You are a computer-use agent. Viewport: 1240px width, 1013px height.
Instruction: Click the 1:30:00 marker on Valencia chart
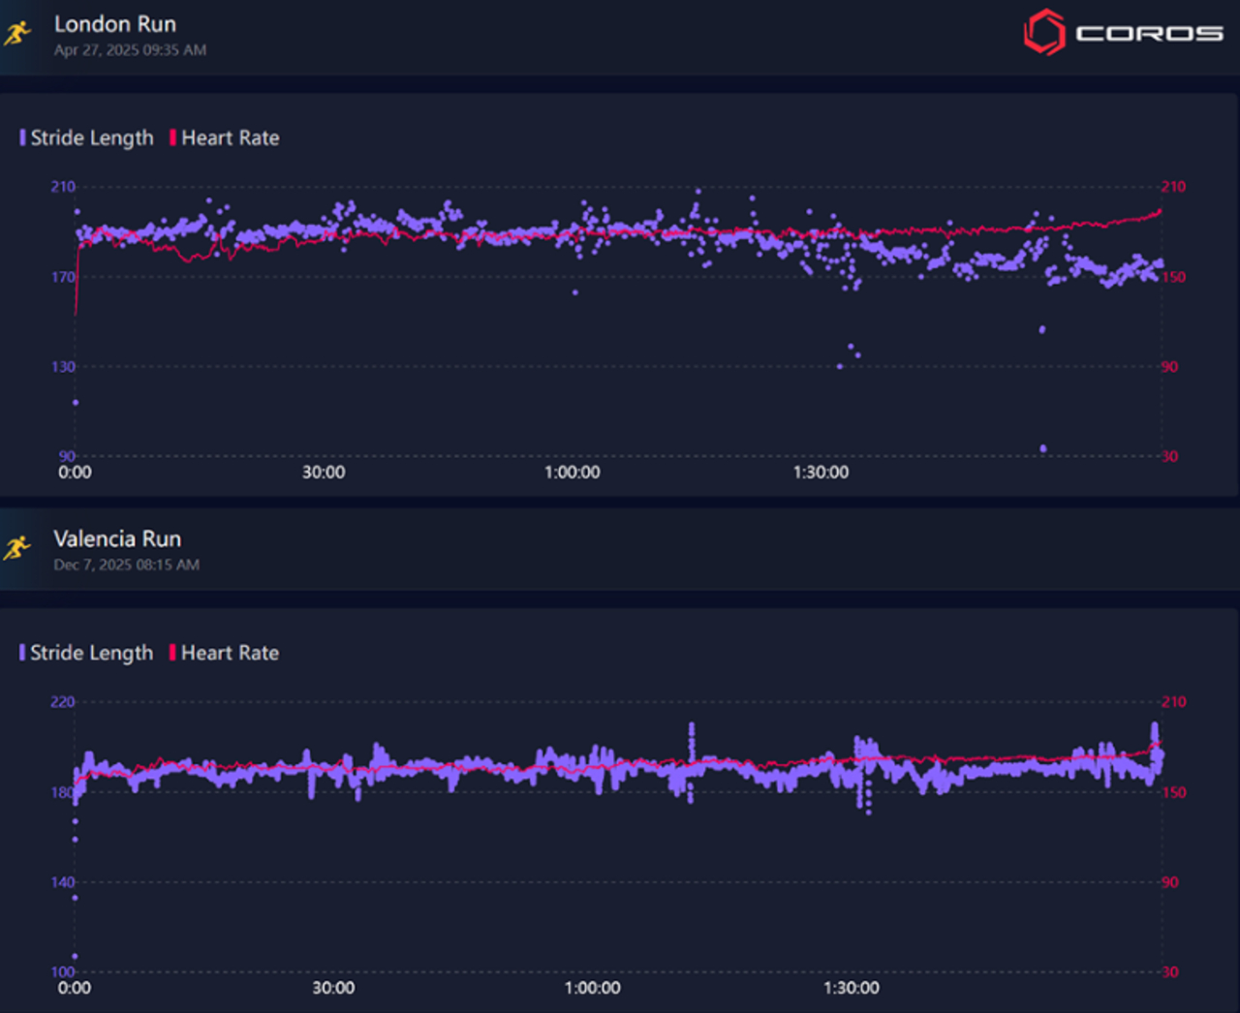(852, 988)
